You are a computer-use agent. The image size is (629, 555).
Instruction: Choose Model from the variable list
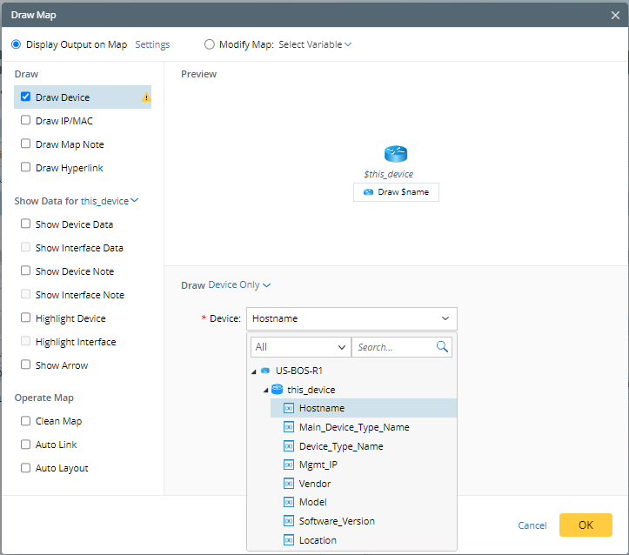coord(314,502)
